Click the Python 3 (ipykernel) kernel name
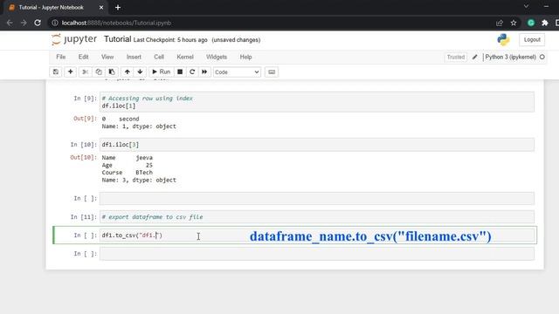This screenshot has width=559, height=314. point(510,57)
